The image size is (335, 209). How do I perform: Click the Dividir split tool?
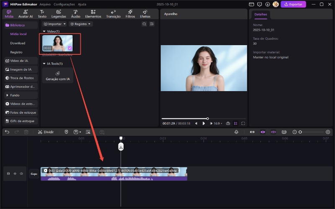pyautogui.click(x=46, y=132)
